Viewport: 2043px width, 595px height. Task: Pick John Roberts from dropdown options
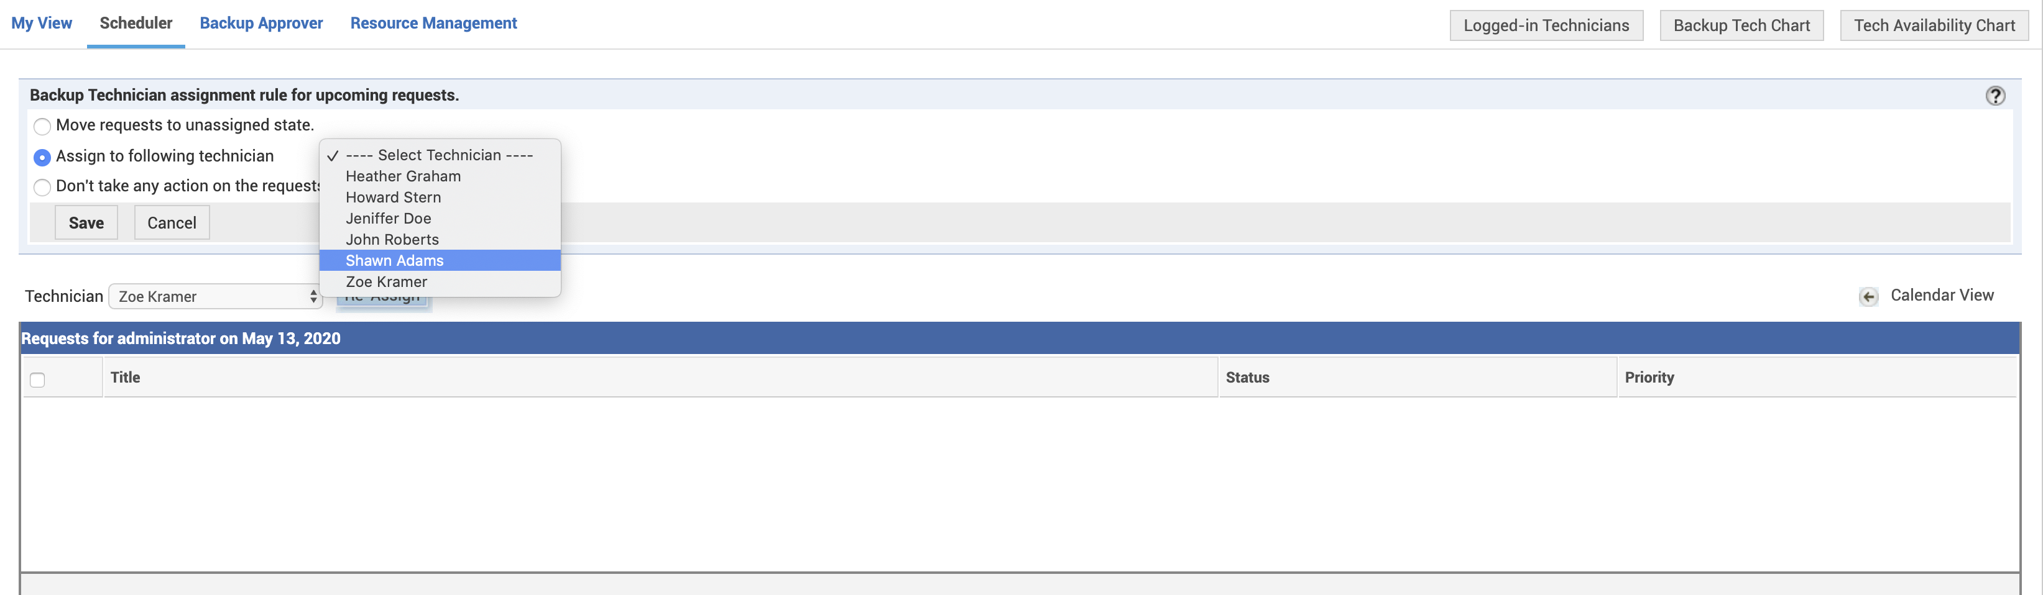[x=392, y=239]
